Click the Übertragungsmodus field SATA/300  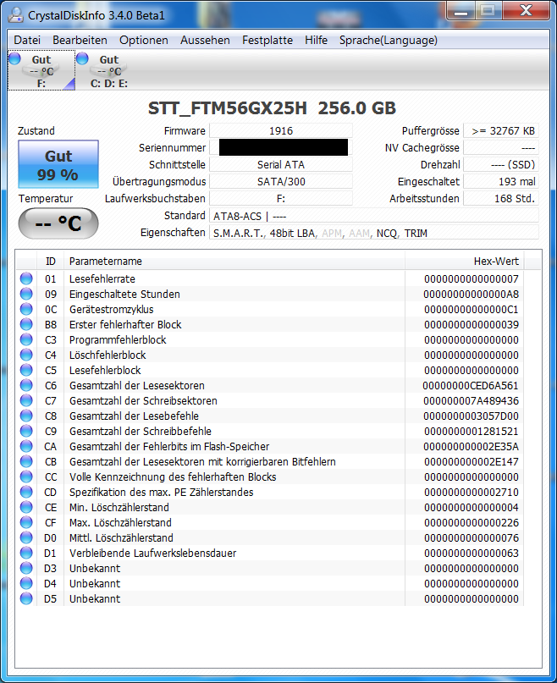click(x=281, y=182)
